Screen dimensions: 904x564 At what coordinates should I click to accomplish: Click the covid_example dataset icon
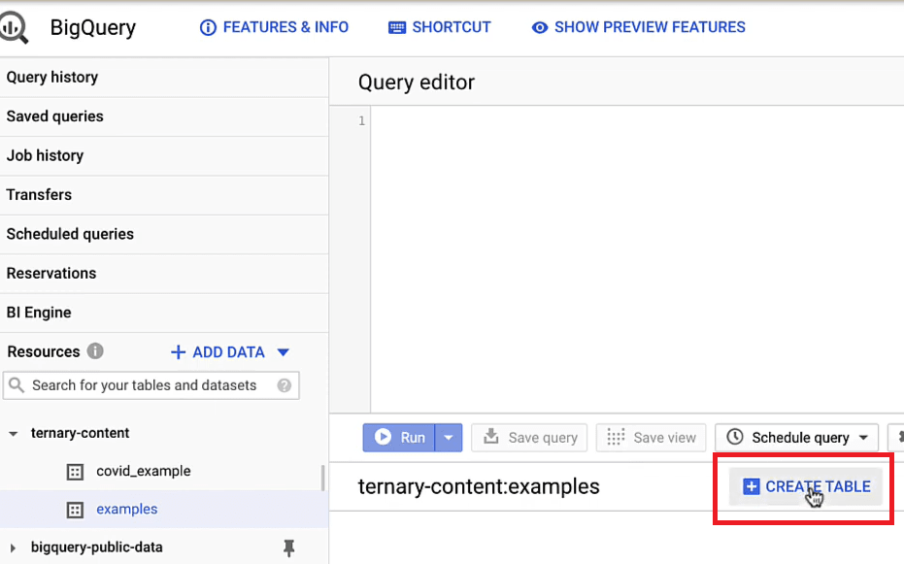pyautogui.click(x=75, y=472)
